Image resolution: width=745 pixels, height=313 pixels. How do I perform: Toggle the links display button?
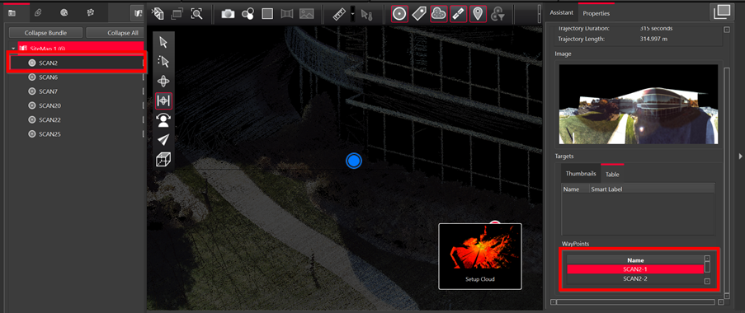pos(458,14)
